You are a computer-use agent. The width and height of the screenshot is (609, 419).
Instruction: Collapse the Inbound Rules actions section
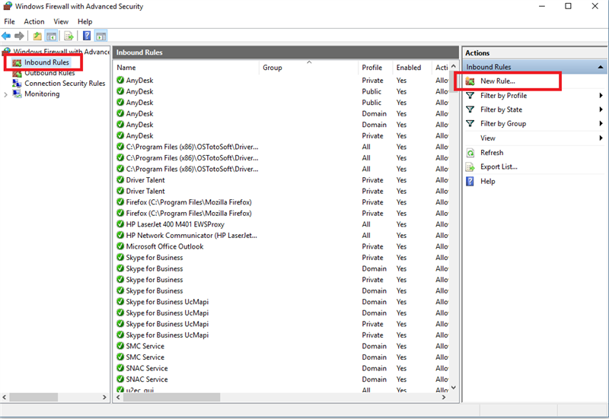point(601,67)
